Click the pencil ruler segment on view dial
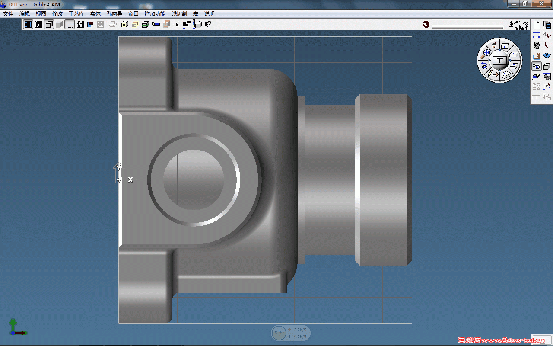 pyautogui.click(x=493, y=74)
